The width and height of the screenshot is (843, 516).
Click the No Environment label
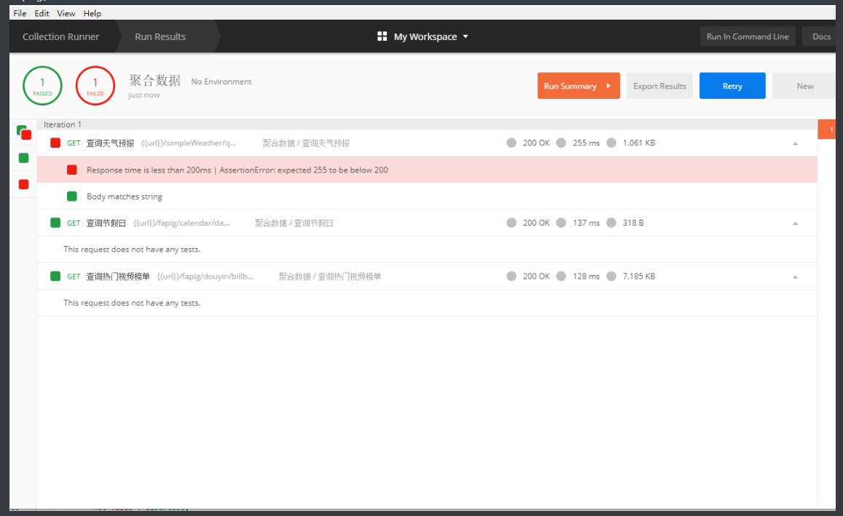221,82
